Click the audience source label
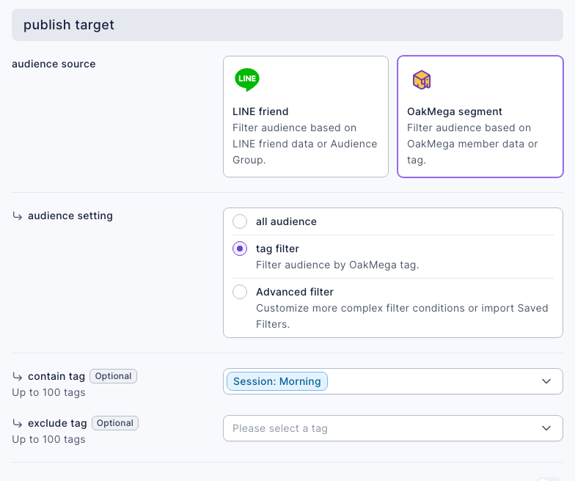Image resolution: width=575 pixels, height=481 pixels. click(54, 64)
